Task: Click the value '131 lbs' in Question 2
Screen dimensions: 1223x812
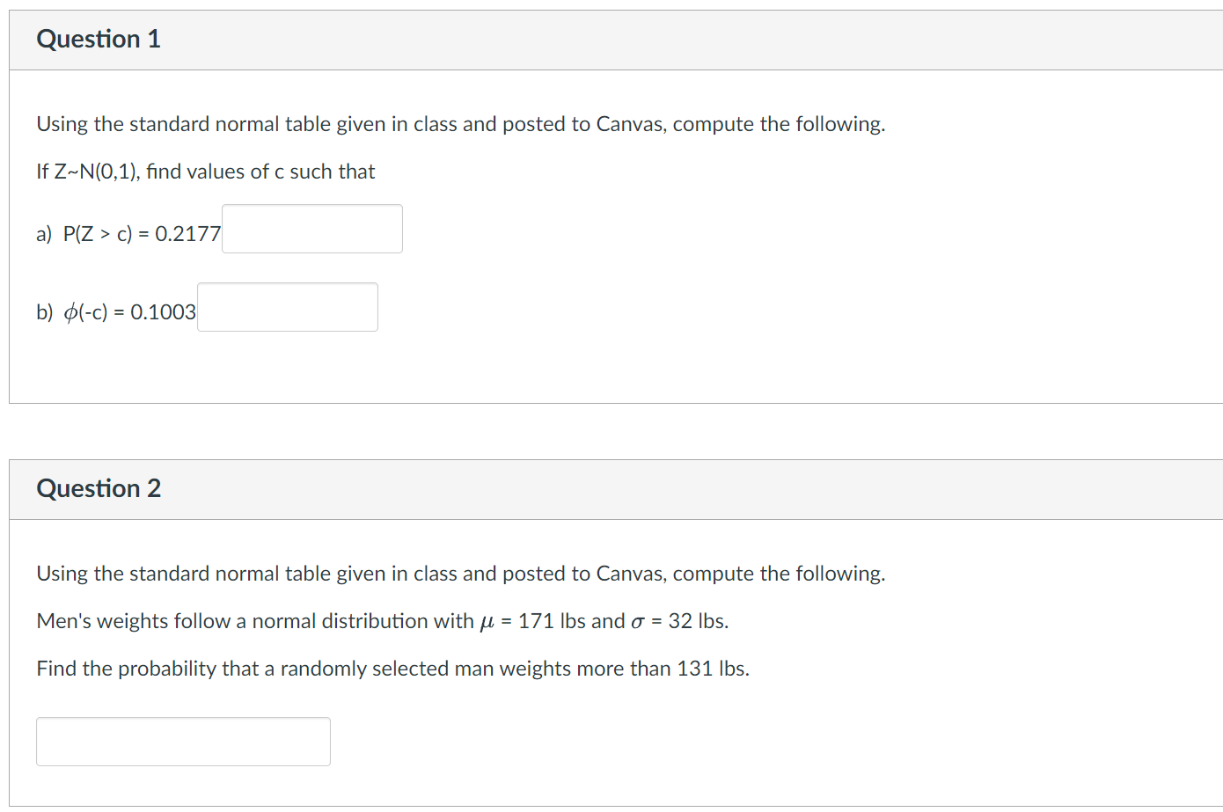Action: click(x=711, y=669)
